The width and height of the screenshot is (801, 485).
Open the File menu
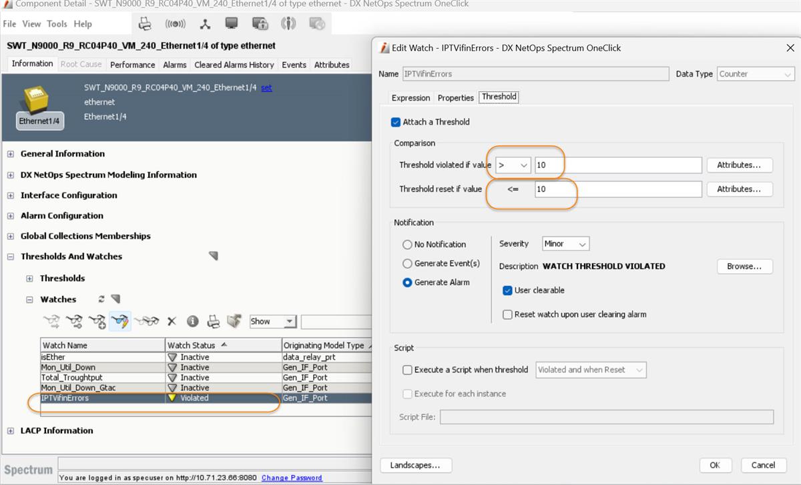[x=9, y=24]
